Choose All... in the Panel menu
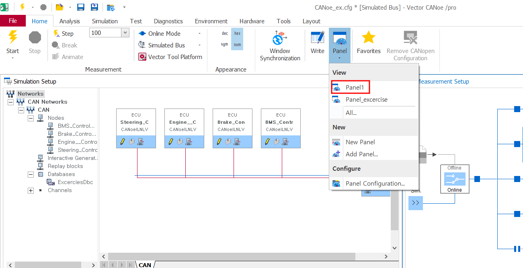The width and height of the screenshot is (523, 268). click(x=374, y=113)
